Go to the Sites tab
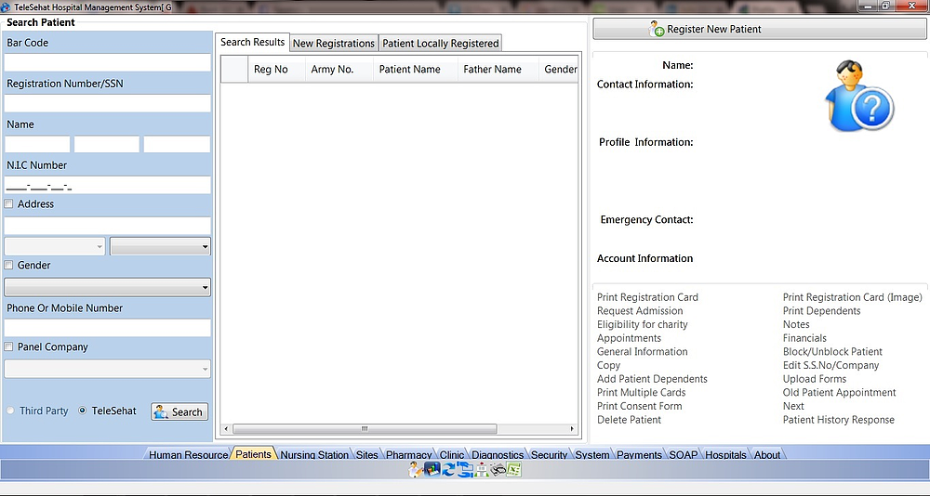The height and width of the screenshot is (496, 930). pyautogui.click(x=367, y=454)
